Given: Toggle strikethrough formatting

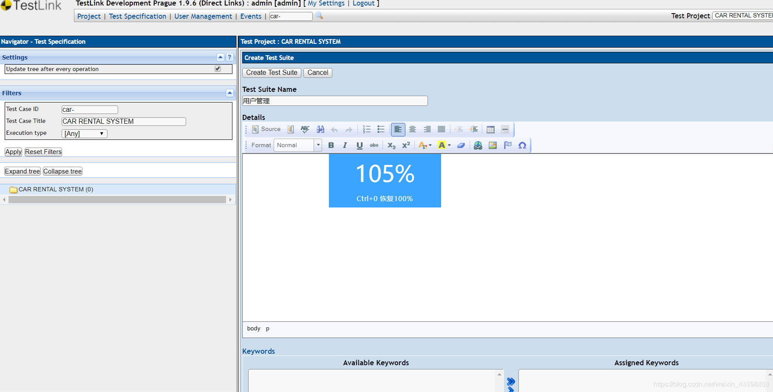Looking at the screenshot, I should click(374, 145).
